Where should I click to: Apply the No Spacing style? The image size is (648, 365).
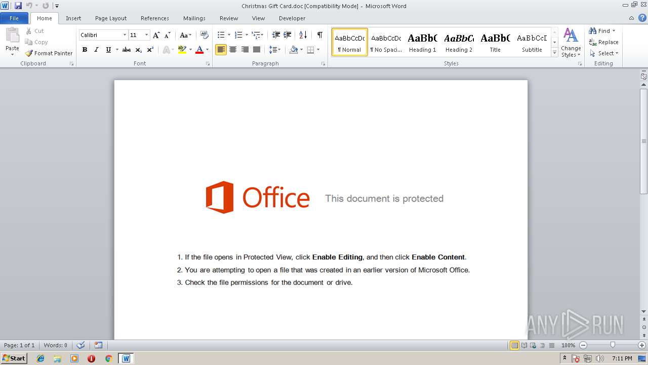coord(386,42)
